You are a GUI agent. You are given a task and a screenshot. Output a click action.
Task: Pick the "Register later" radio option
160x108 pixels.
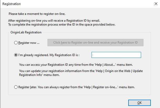pos(16,87)
